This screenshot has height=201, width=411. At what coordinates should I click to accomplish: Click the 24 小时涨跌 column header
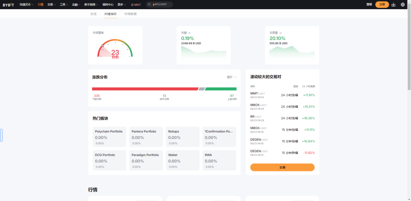(309, 87)
